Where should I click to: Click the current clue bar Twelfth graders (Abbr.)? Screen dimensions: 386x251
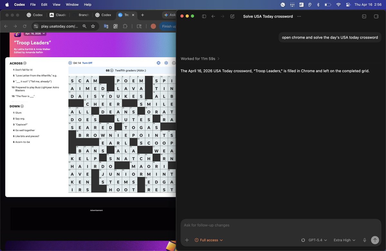[122, 70]
